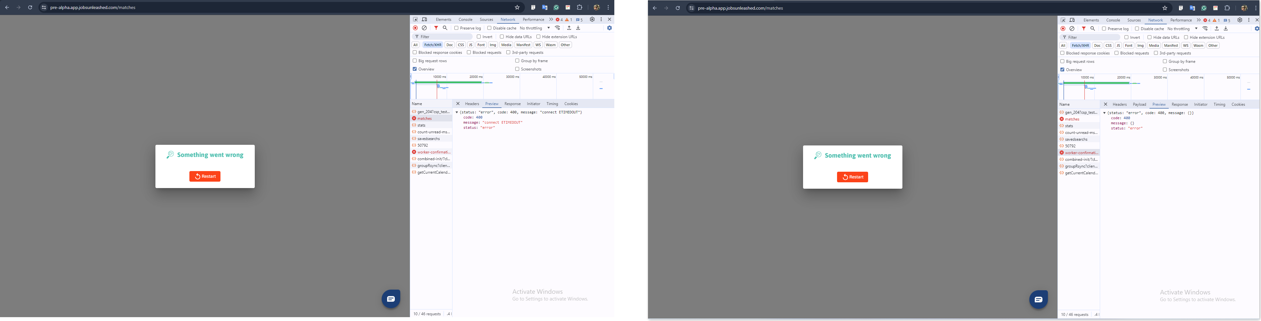
Task: Check Hide extension URLs in the left DevTools
Action: (x=538, y=37)
